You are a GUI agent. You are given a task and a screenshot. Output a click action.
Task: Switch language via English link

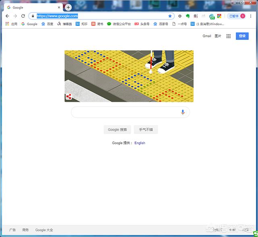tap(140, 143)
